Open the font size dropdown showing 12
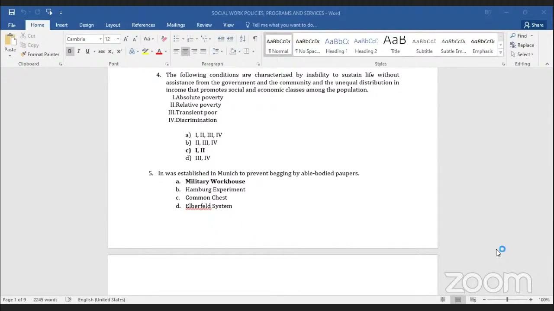The height and width of the screenshot is (311, 554). (x=118, y=39)
